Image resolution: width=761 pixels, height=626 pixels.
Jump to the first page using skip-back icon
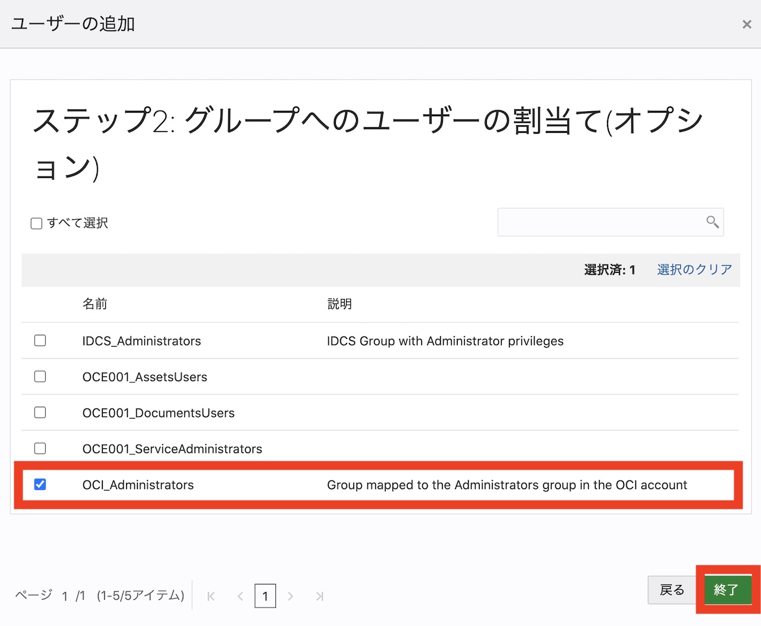(210, 596)
